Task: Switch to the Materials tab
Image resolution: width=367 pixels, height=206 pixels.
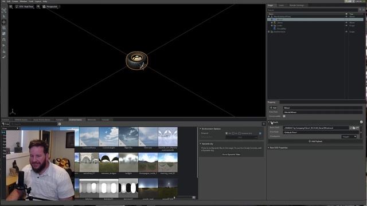Action: pyautogui.click(x=92, y=120)
